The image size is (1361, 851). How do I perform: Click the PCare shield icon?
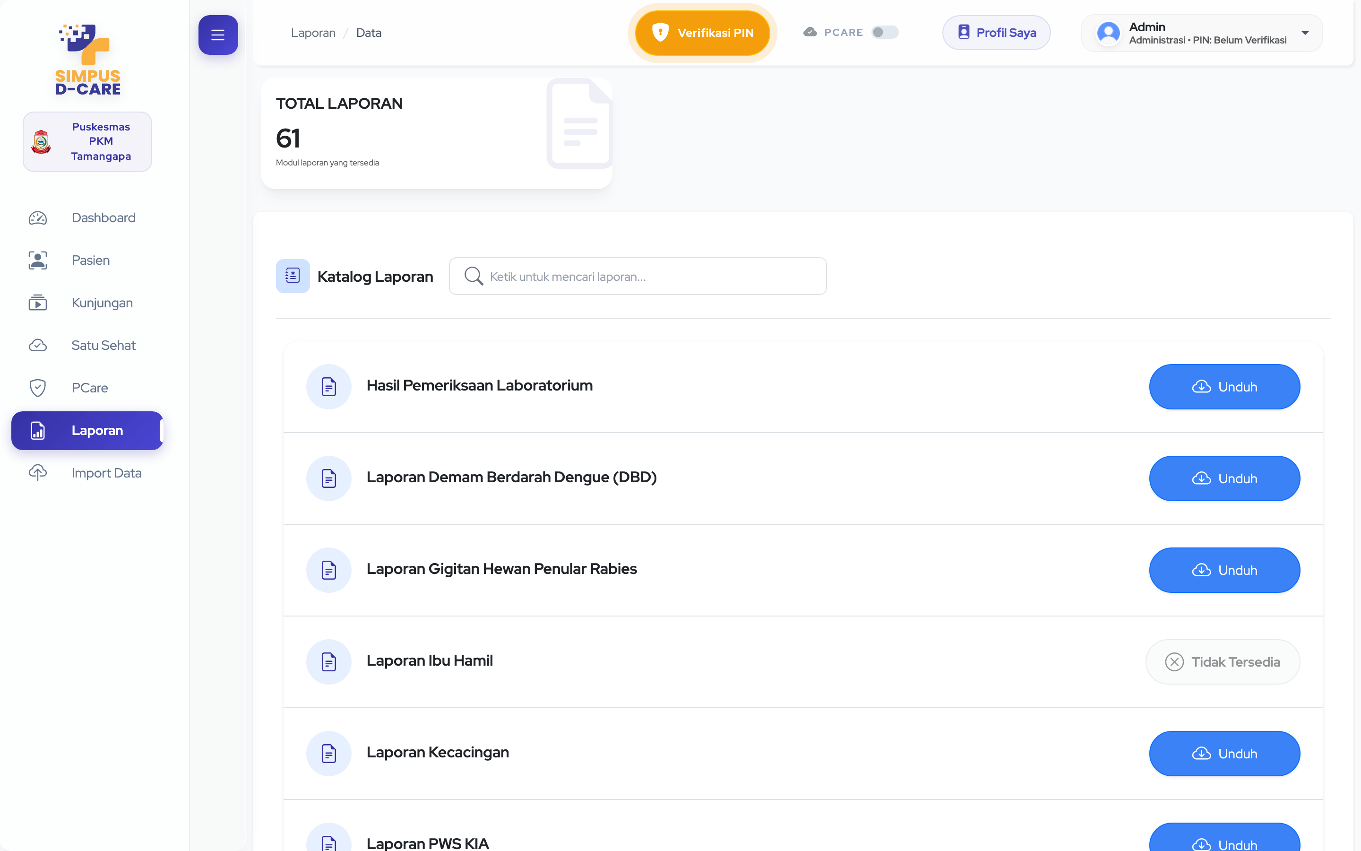38,388
